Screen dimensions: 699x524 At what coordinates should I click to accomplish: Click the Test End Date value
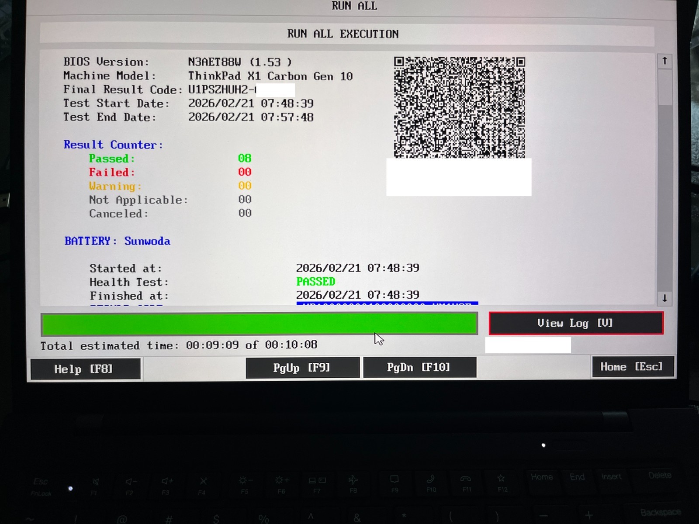click(x=251, y=117)
